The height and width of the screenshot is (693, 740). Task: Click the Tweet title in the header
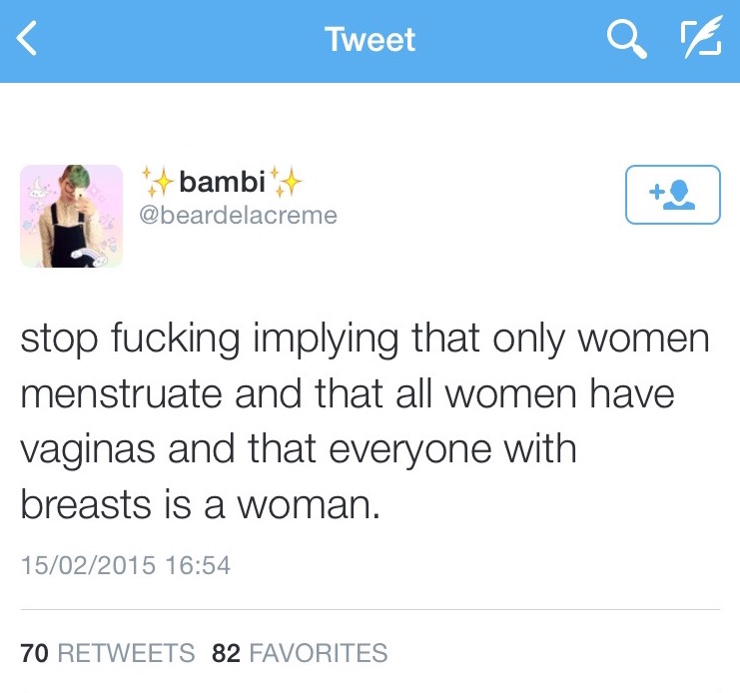click(x=370, y=40)
